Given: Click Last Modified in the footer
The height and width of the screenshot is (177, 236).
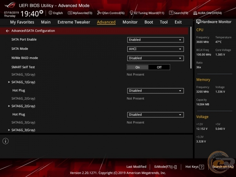Looking at the screenshot, I should 136,167.
